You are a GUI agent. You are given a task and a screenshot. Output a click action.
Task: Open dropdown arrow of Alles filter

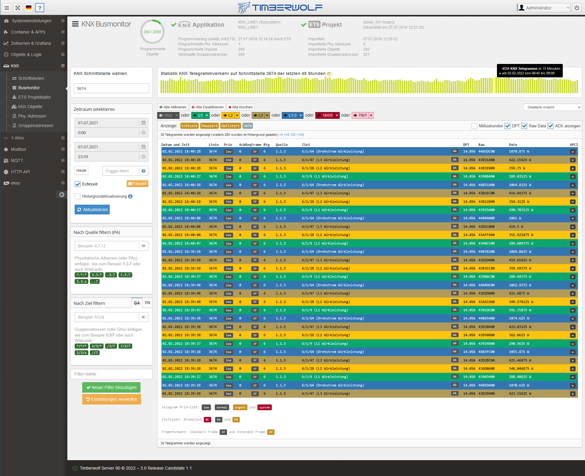pyautogui.click(x=176, y=115)
